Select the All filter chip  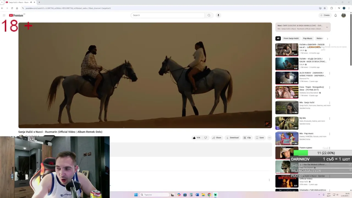278,38
